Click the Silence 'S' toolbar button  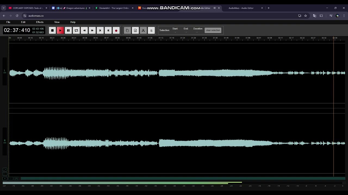click(x=151, y=30)
